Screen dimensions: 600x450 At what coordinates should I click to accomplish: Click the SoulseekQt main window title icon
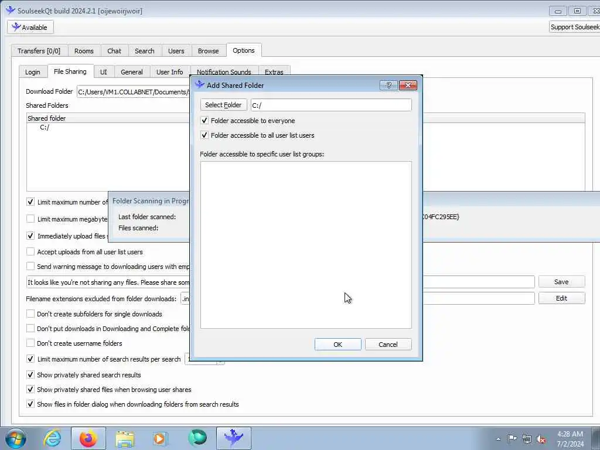pos(11,11)
